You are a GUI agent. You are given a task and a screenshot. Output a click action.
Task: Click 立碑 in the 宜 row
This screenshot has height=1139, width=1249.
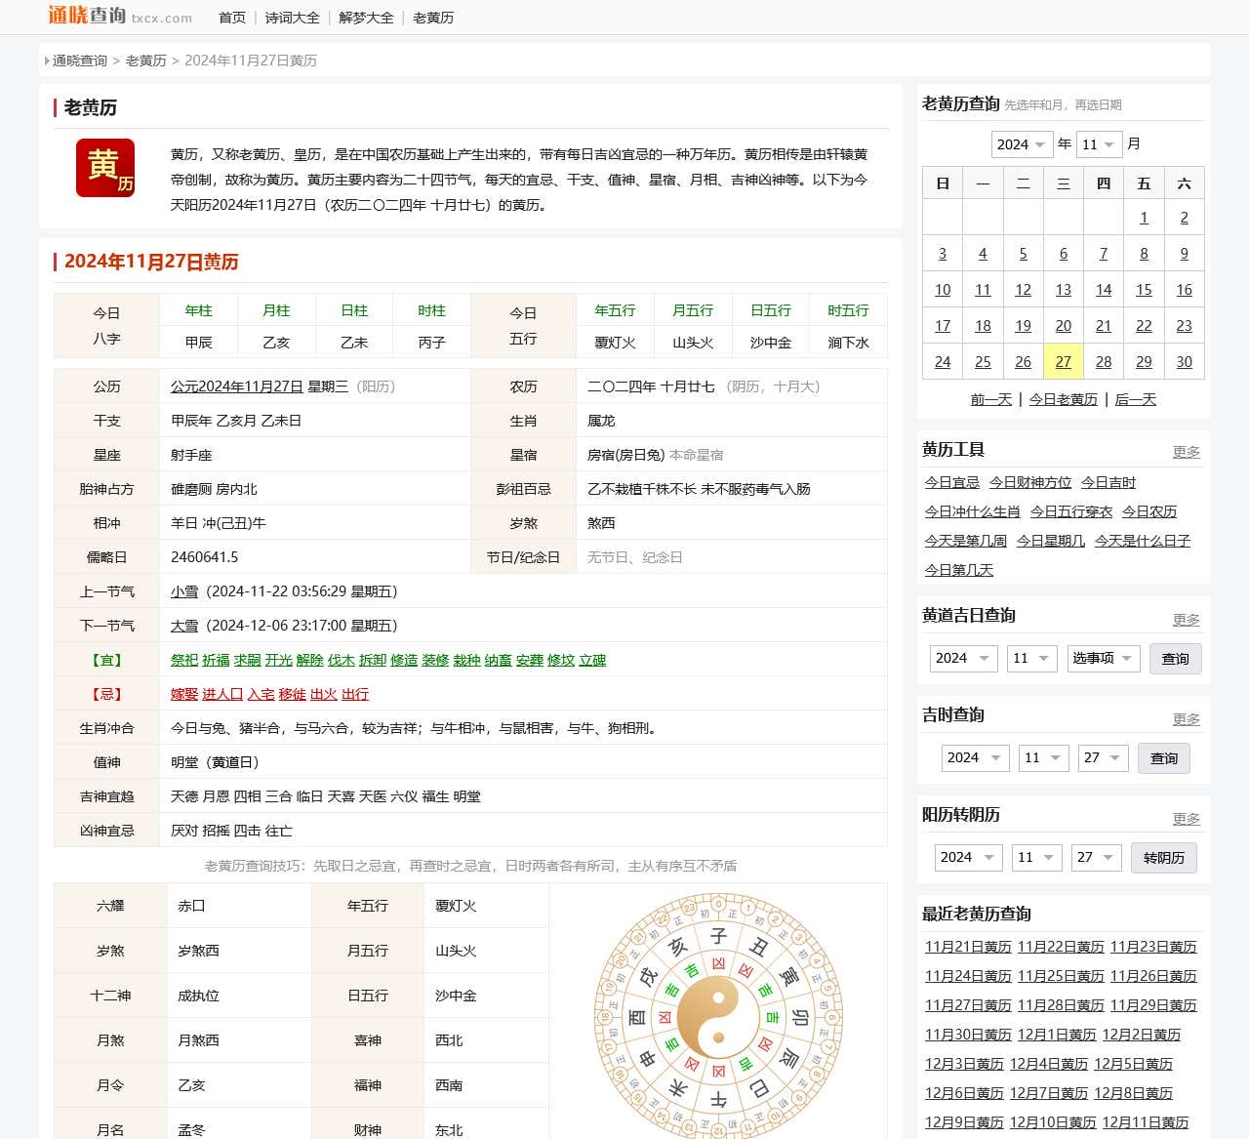[592, 660]
